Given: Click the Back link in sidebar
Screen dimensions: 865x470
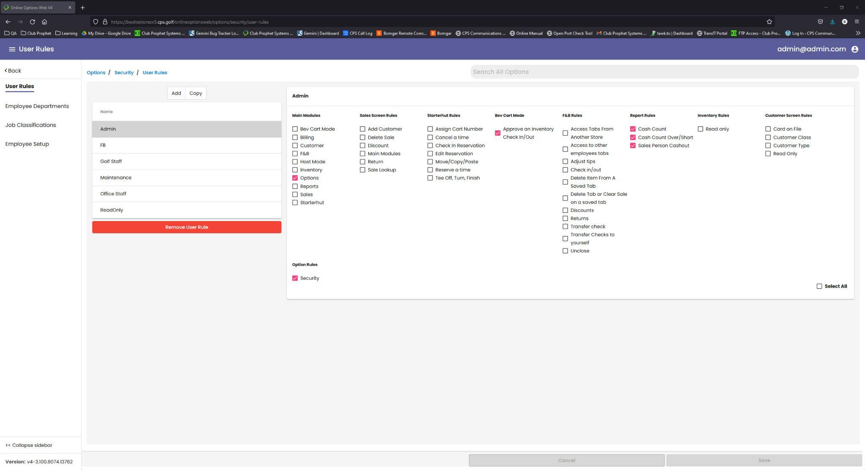Looking at the screenshot, I should pyautogui.click(x=13, y=71).
